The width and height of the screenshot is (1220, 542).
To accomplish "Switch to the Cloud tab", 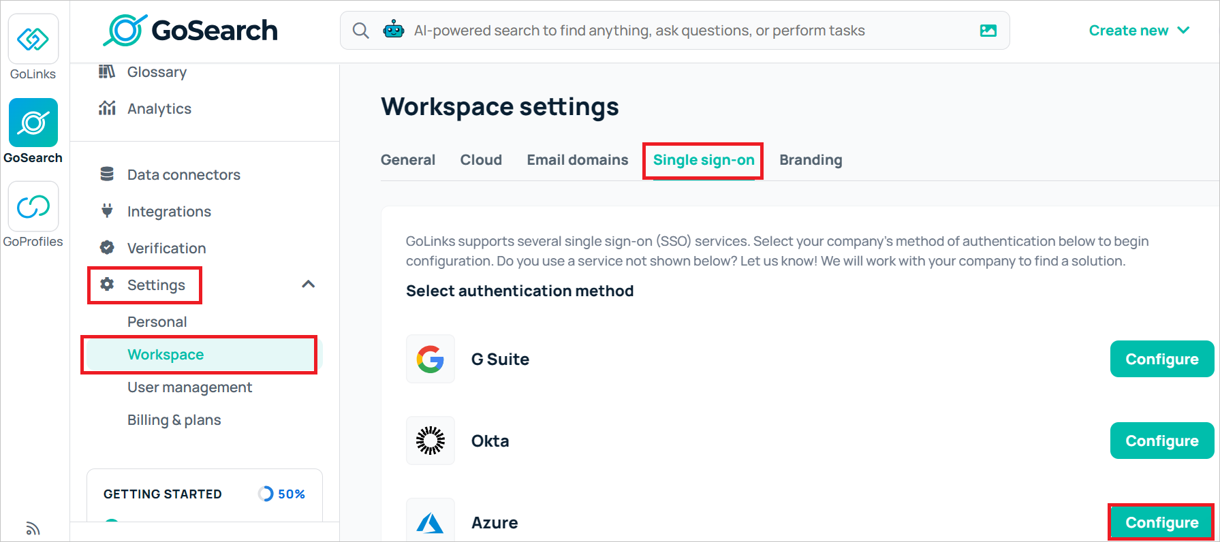I will (481, 160).
